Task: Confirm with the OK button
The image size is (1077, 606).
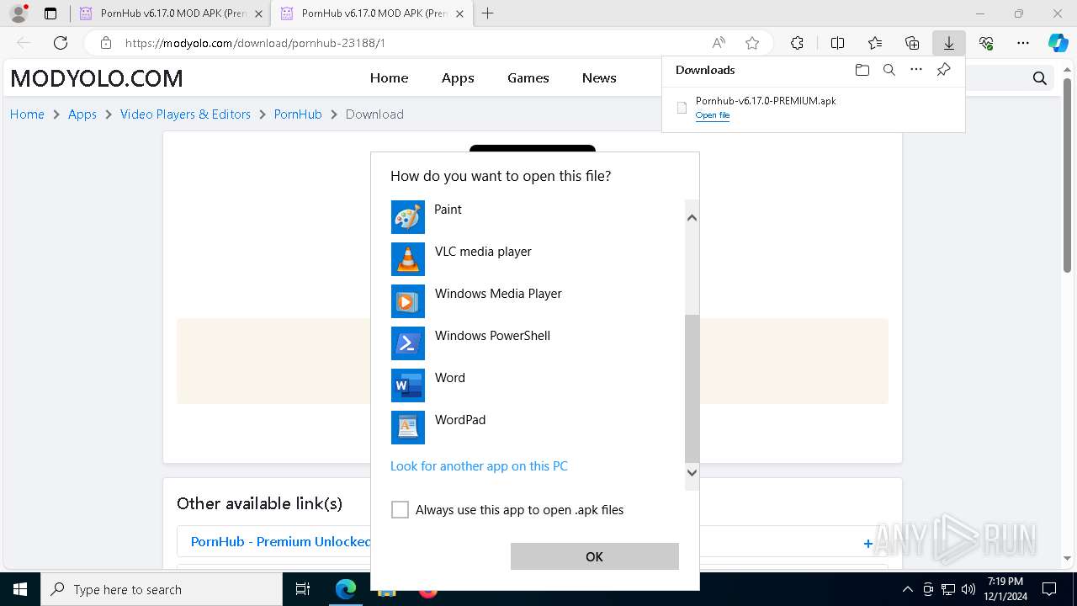Action: click(x=594, y=556)
